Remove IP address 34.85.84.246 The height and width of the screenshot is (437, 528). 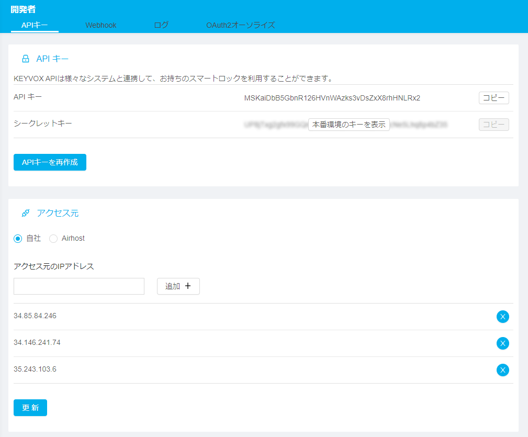point(502,317)
